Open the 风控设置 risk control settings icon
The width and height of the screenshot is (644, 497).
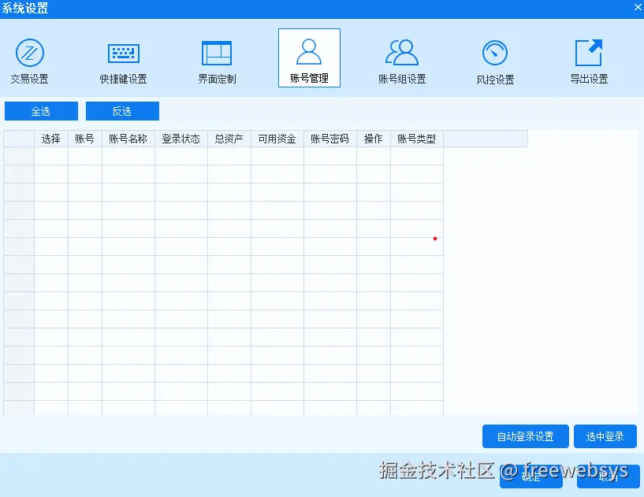495,57
